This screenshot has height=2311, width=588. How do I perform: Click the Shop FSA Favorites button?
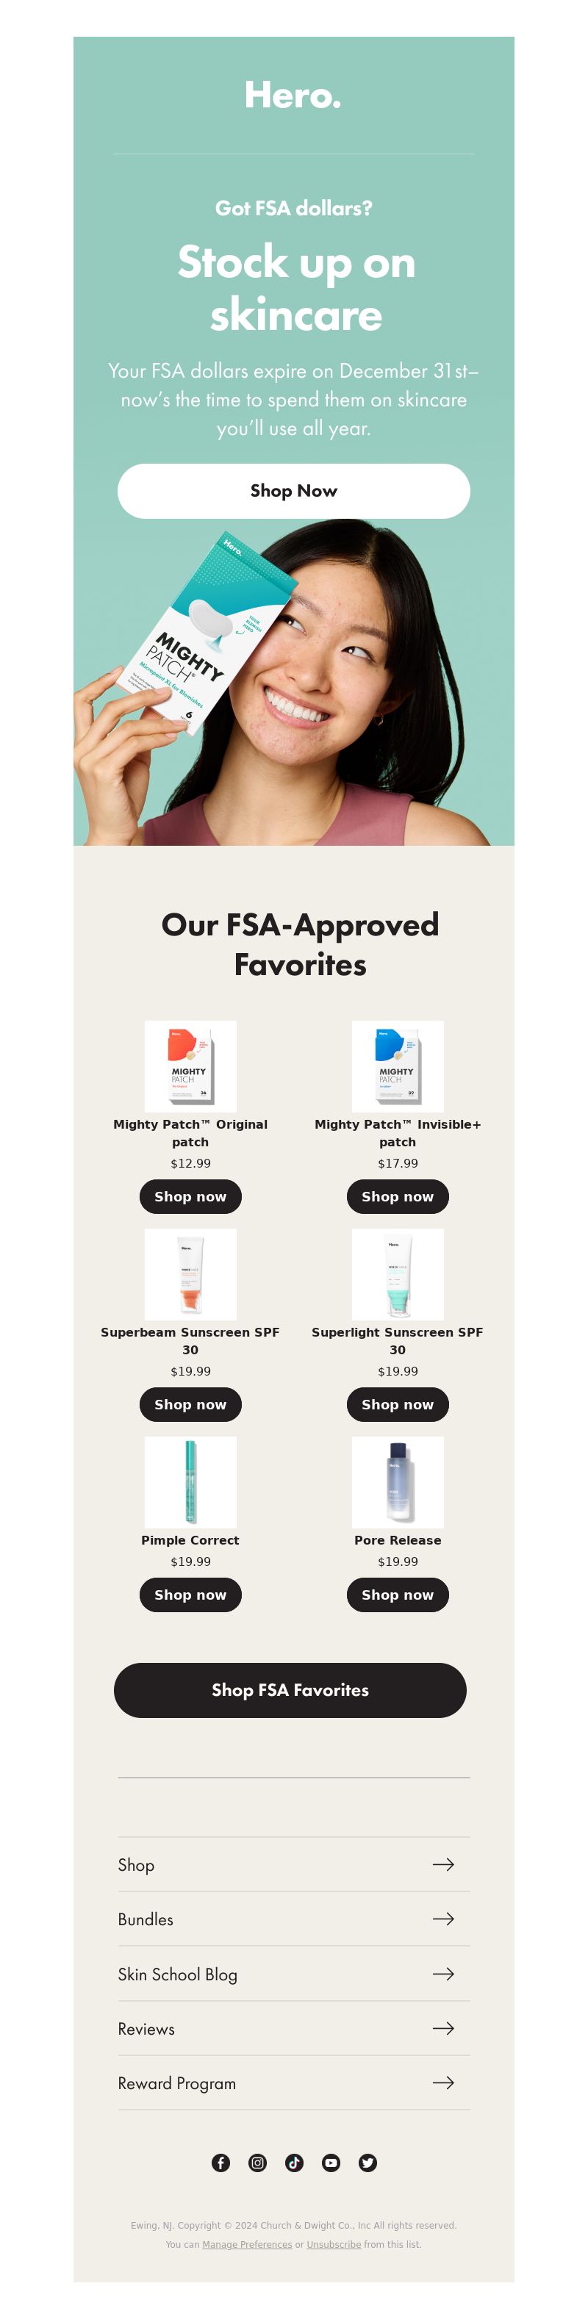(x=290, y=1690)
